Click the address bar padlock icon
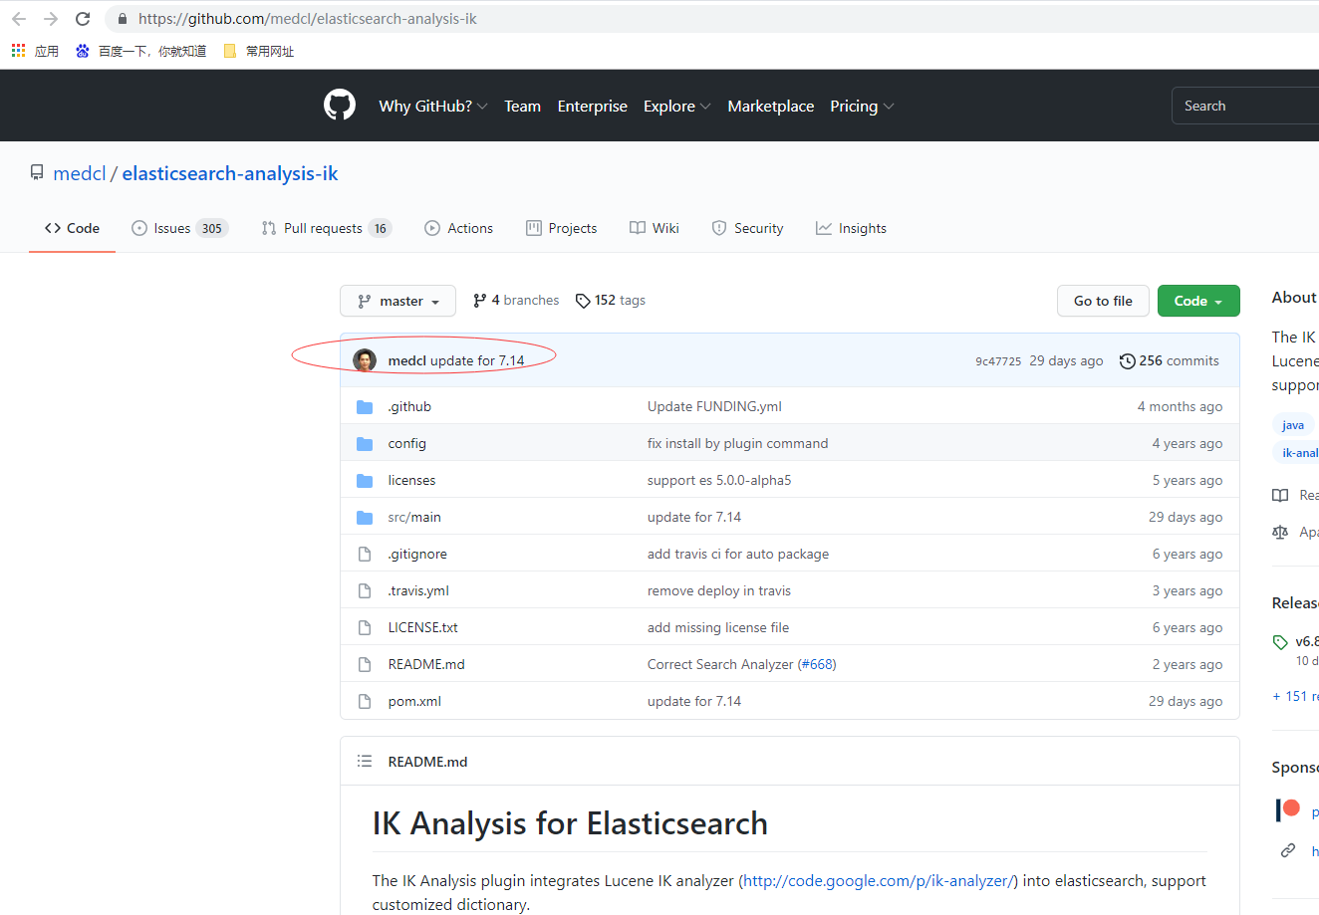The width and height of the screenshot is (1319, 915). (123, 19)
